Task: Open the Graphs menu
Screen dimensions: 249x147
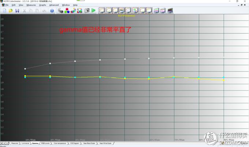Action: pos(42,5)
